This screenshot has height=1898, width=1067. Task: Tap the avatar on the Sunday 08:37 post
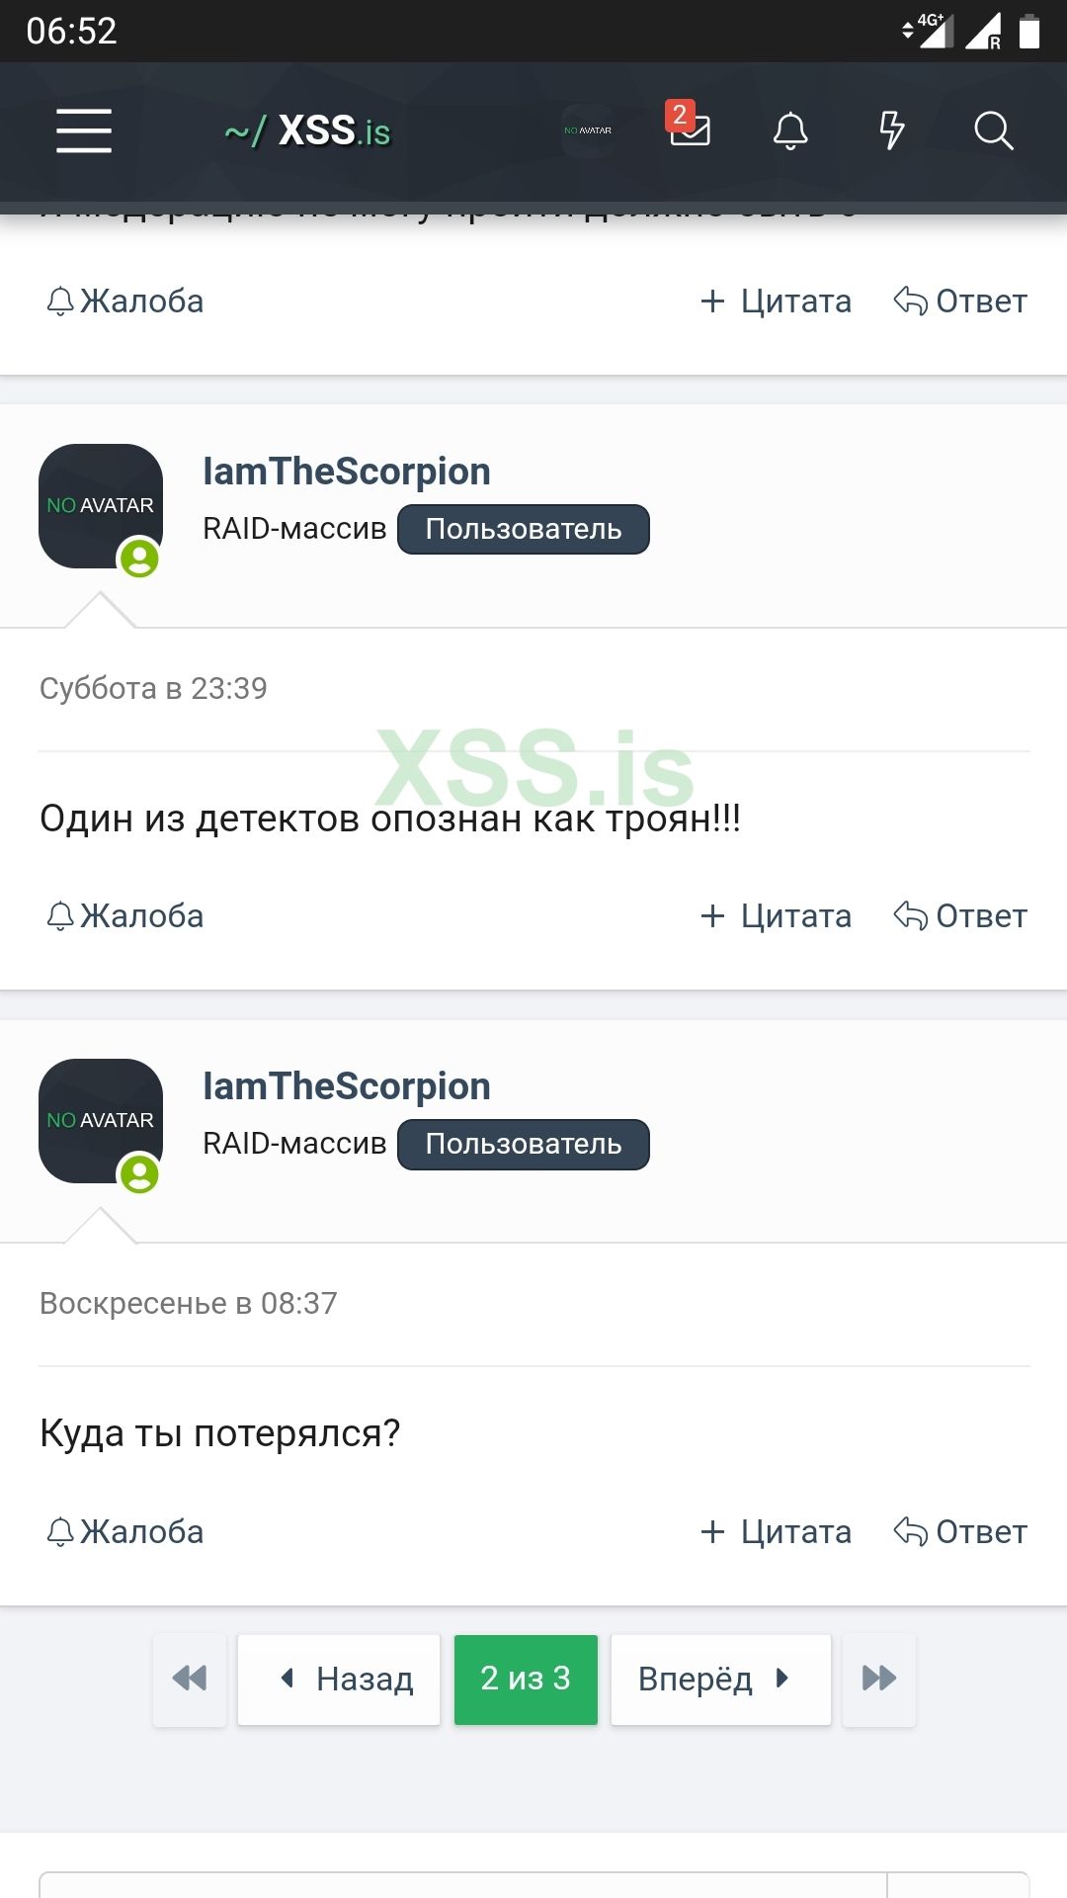point(101,1120)
